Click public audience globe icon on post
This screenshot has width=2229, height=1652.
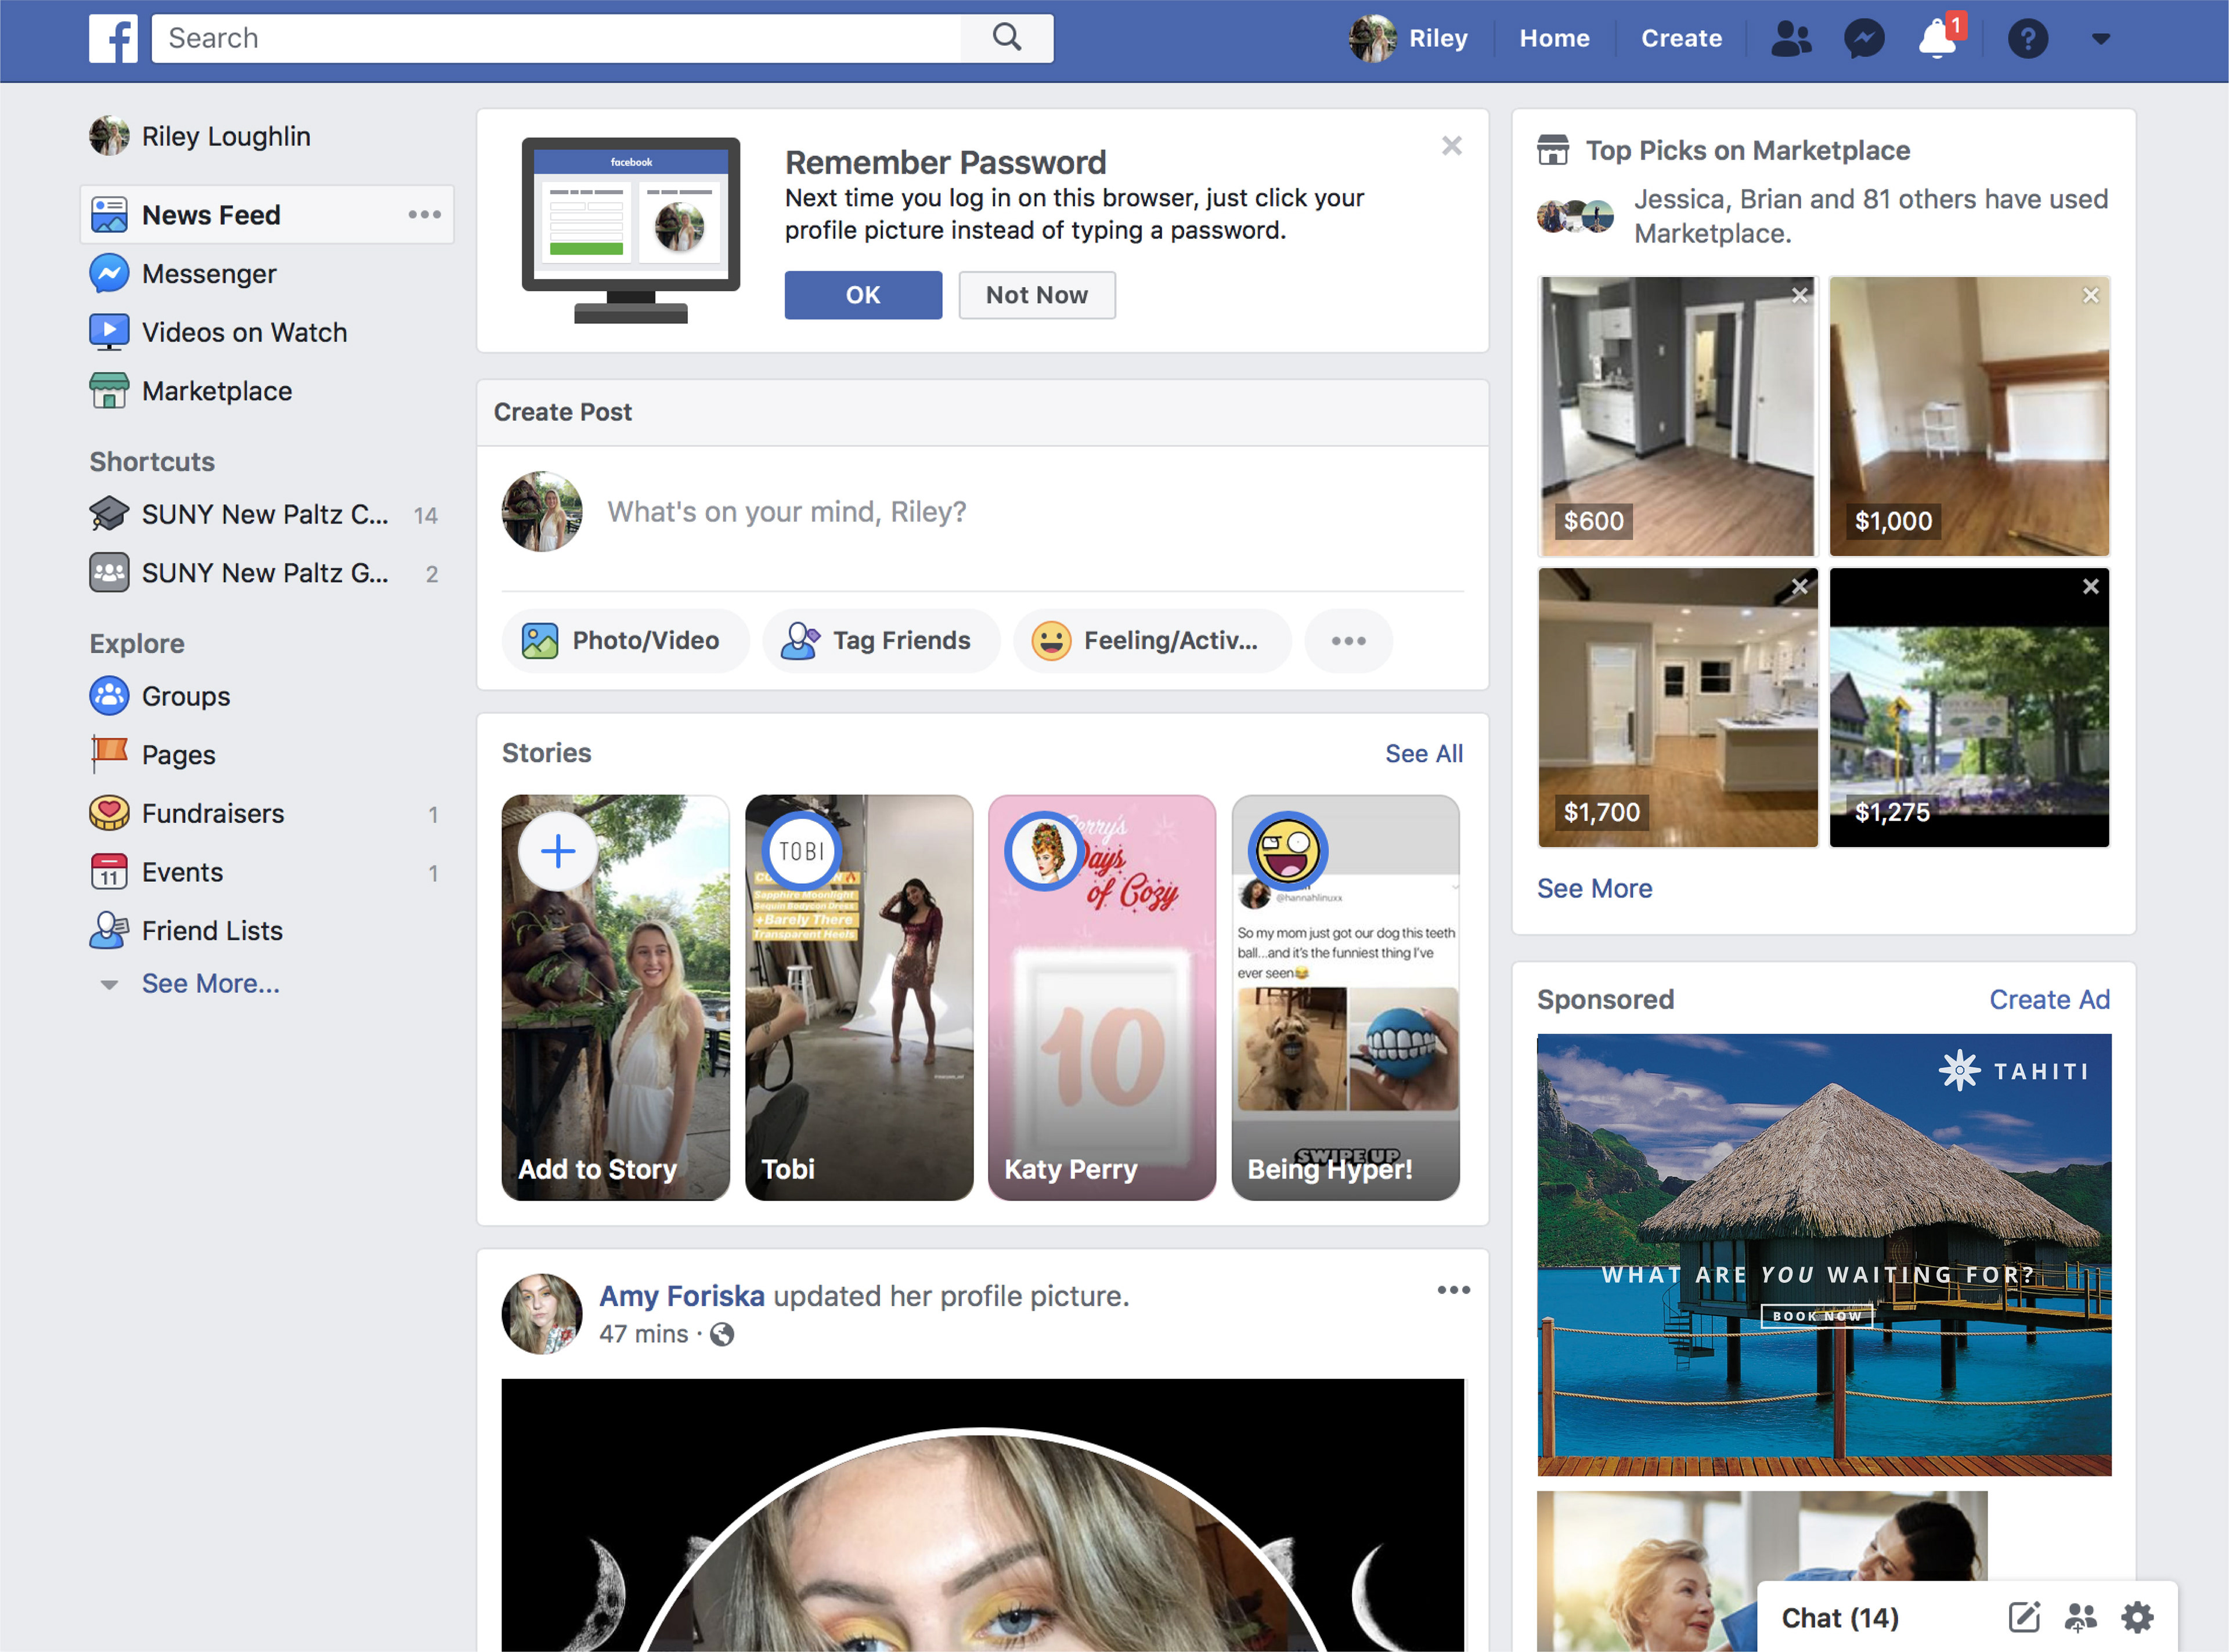click(722, 1334)
